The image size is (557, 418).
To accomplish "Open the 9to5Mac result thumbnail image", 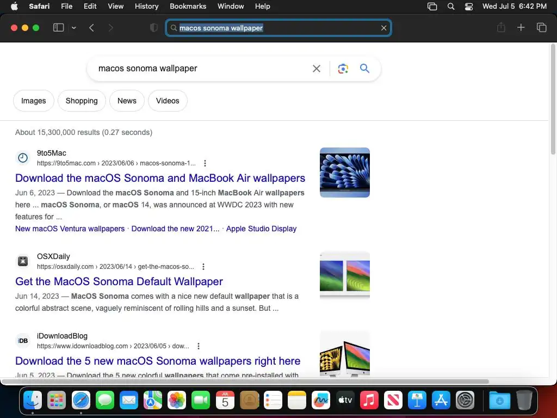I will [344, 173].
